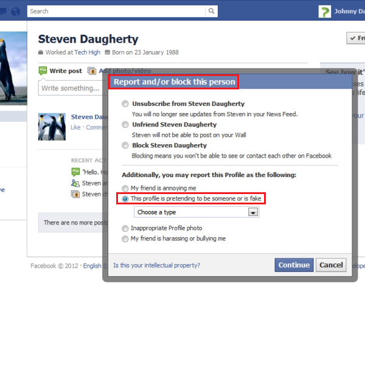Click the photo icon in recent activity
The image size is (365, 365).
point(75,194)
